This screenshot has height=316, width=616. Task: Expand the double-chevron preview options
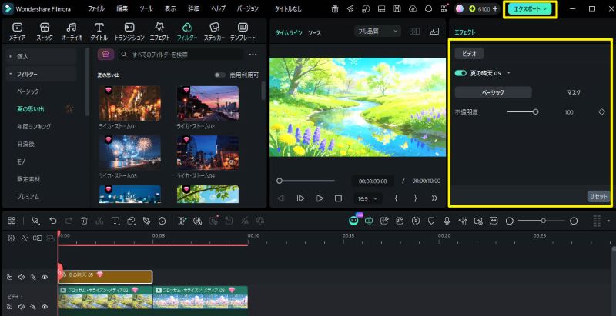tap(434, 198)
